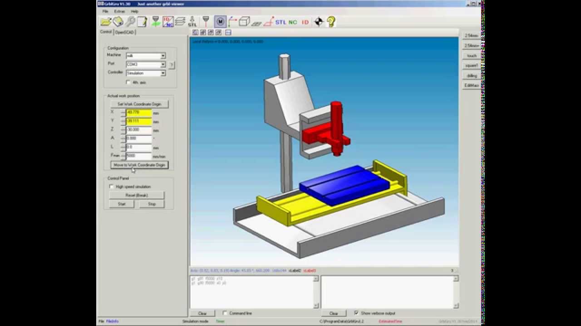The height and width of the screenshot is (326, 581).
Task: Switch to the Control tab
Action: [x=106, y=32]
